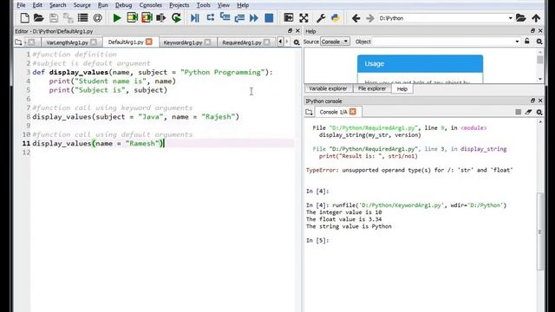Expand working directory path dropdown
Image resolution: width=555 pixels, height=312 pixels.
coord(510,18)
